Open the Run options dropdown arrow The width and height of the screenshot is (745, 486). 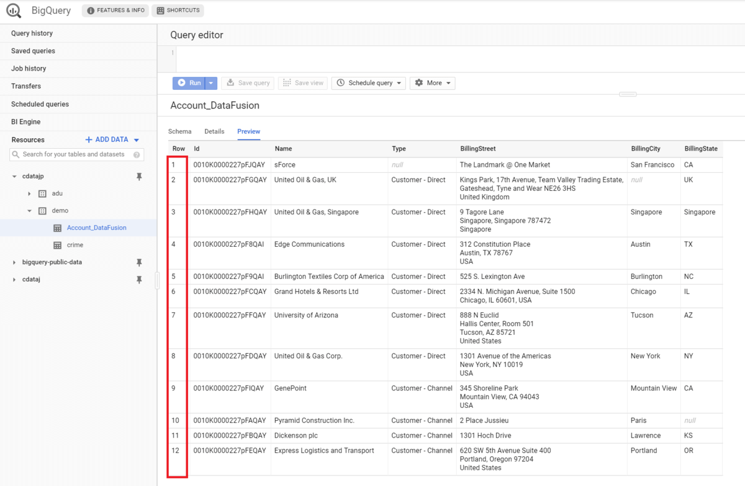pos(211,83)
